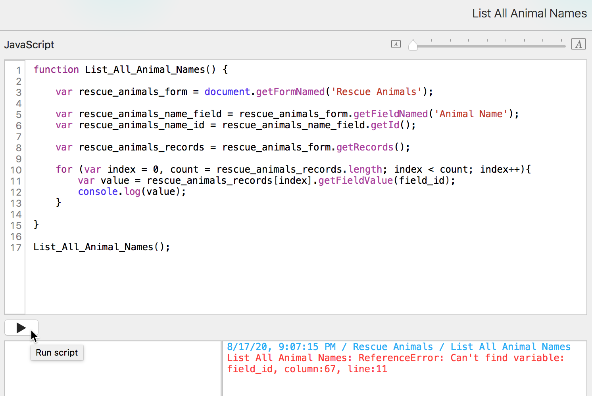The image size is (592, 396).
Task: Click the JavaScript language label
Action: pyautogui.click(x=29, y=45)
